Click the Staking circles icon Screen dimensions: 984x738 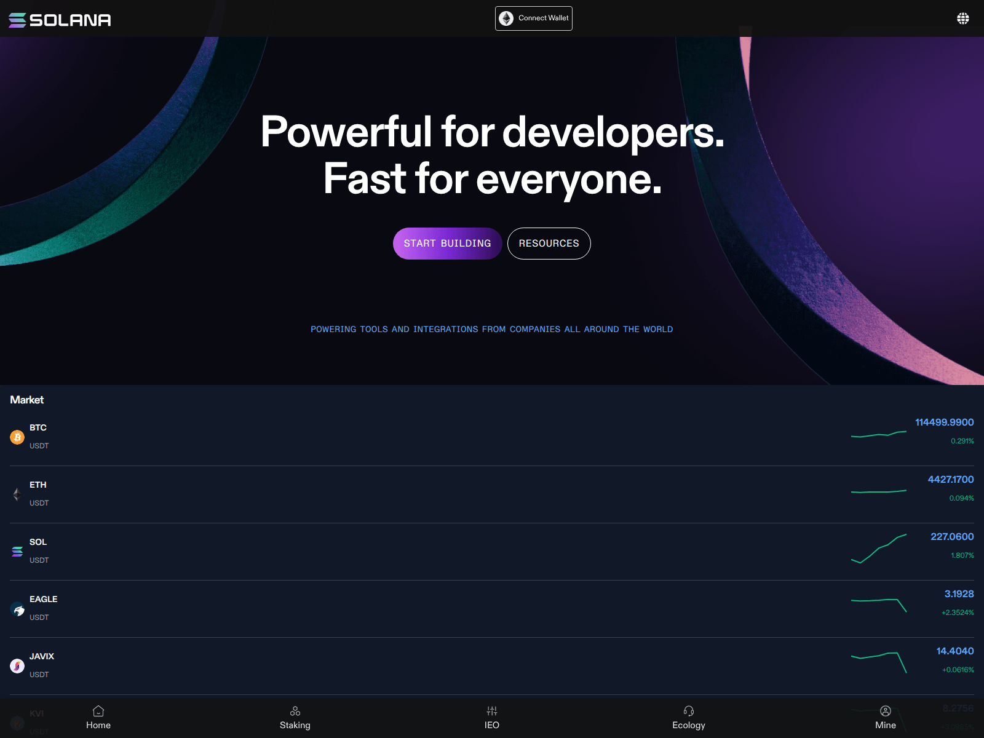tap(295, 711)
